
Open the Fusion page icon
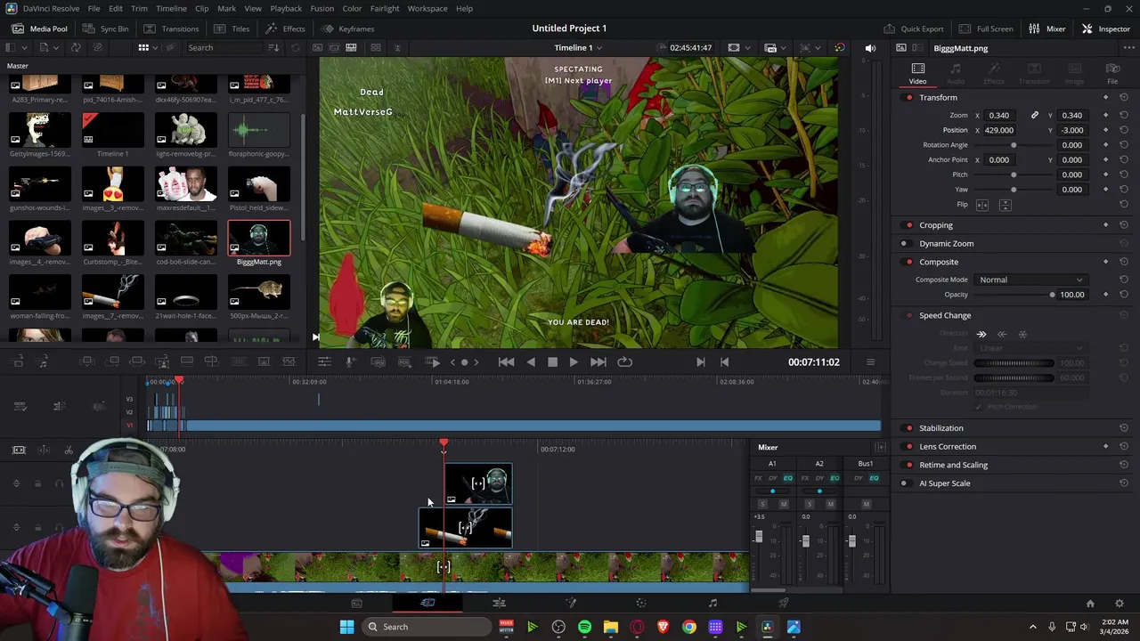571,603
